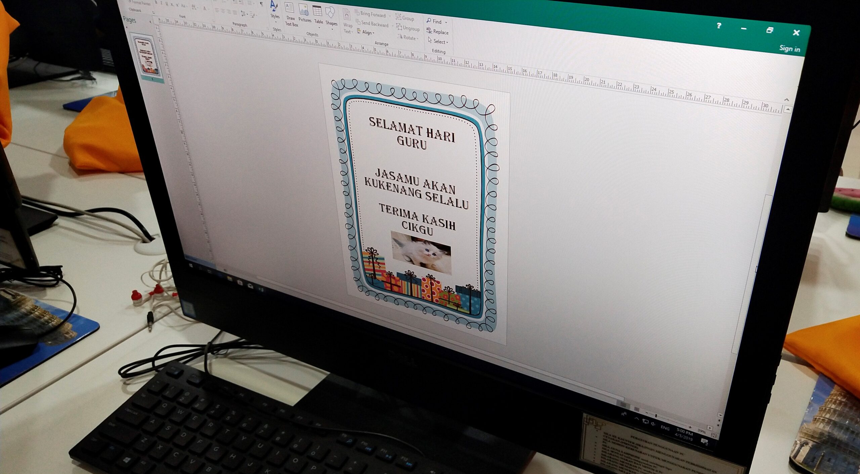This screenshot has width=860, height=474.
Task: Open the Help question mark
Action: pyautogui.click(x=719, y=26)
